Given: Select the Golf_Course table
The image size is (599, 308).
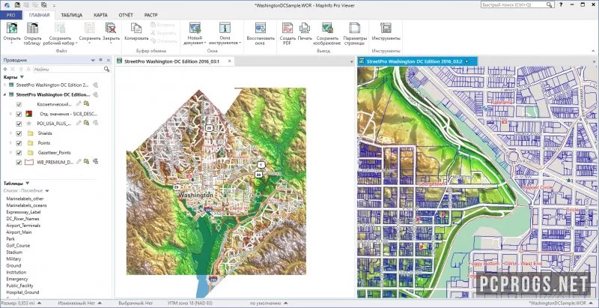Looking at the screenshot, I should pos(18,245).
